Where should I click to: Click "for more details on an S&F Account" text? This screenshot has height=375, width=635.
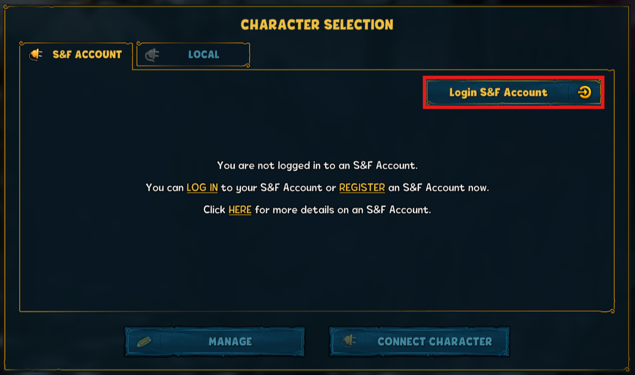pos(342,209)
